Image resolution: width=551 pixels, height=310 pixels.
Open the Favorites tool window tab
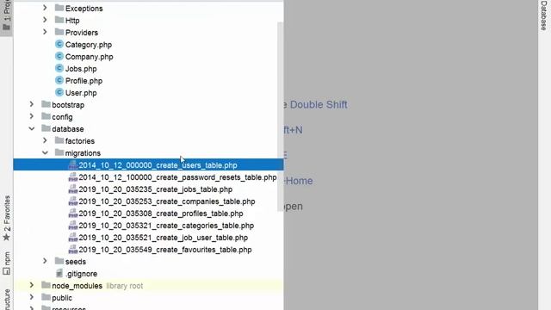pos(6,218)
